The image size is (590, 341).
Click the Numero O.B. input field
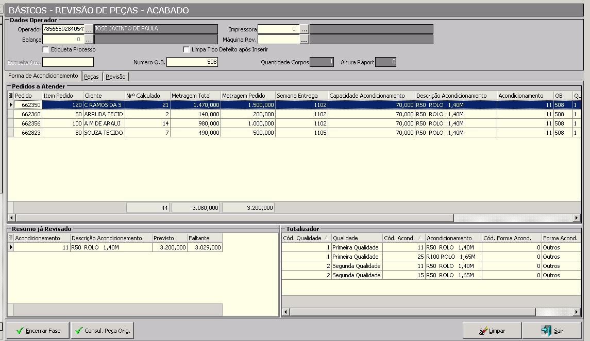coord(192,62)
